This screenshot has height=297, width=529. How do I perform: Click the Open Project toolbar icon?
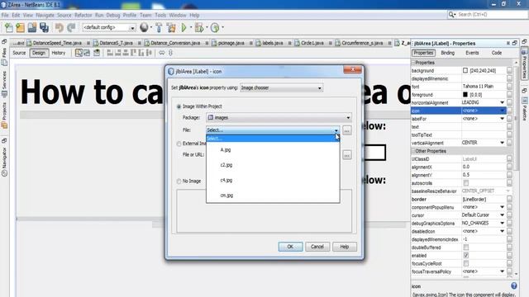coord(32,27)
